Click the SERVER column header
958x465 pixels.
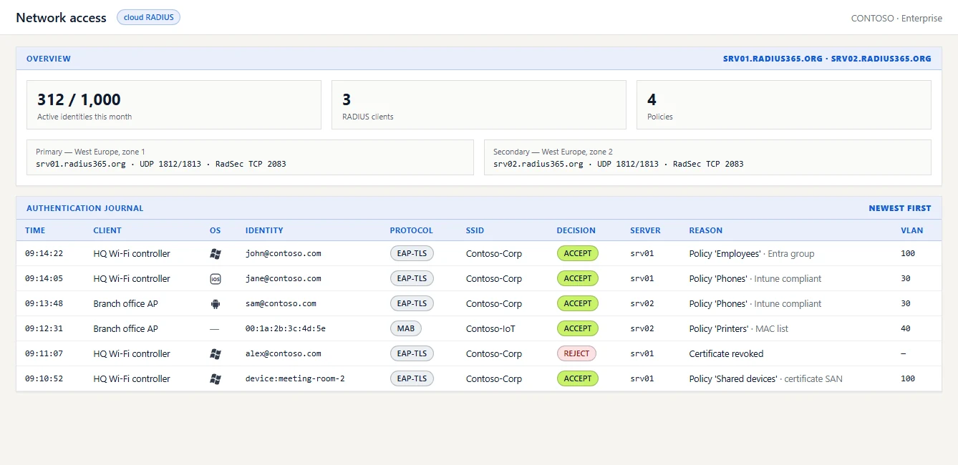646,230
